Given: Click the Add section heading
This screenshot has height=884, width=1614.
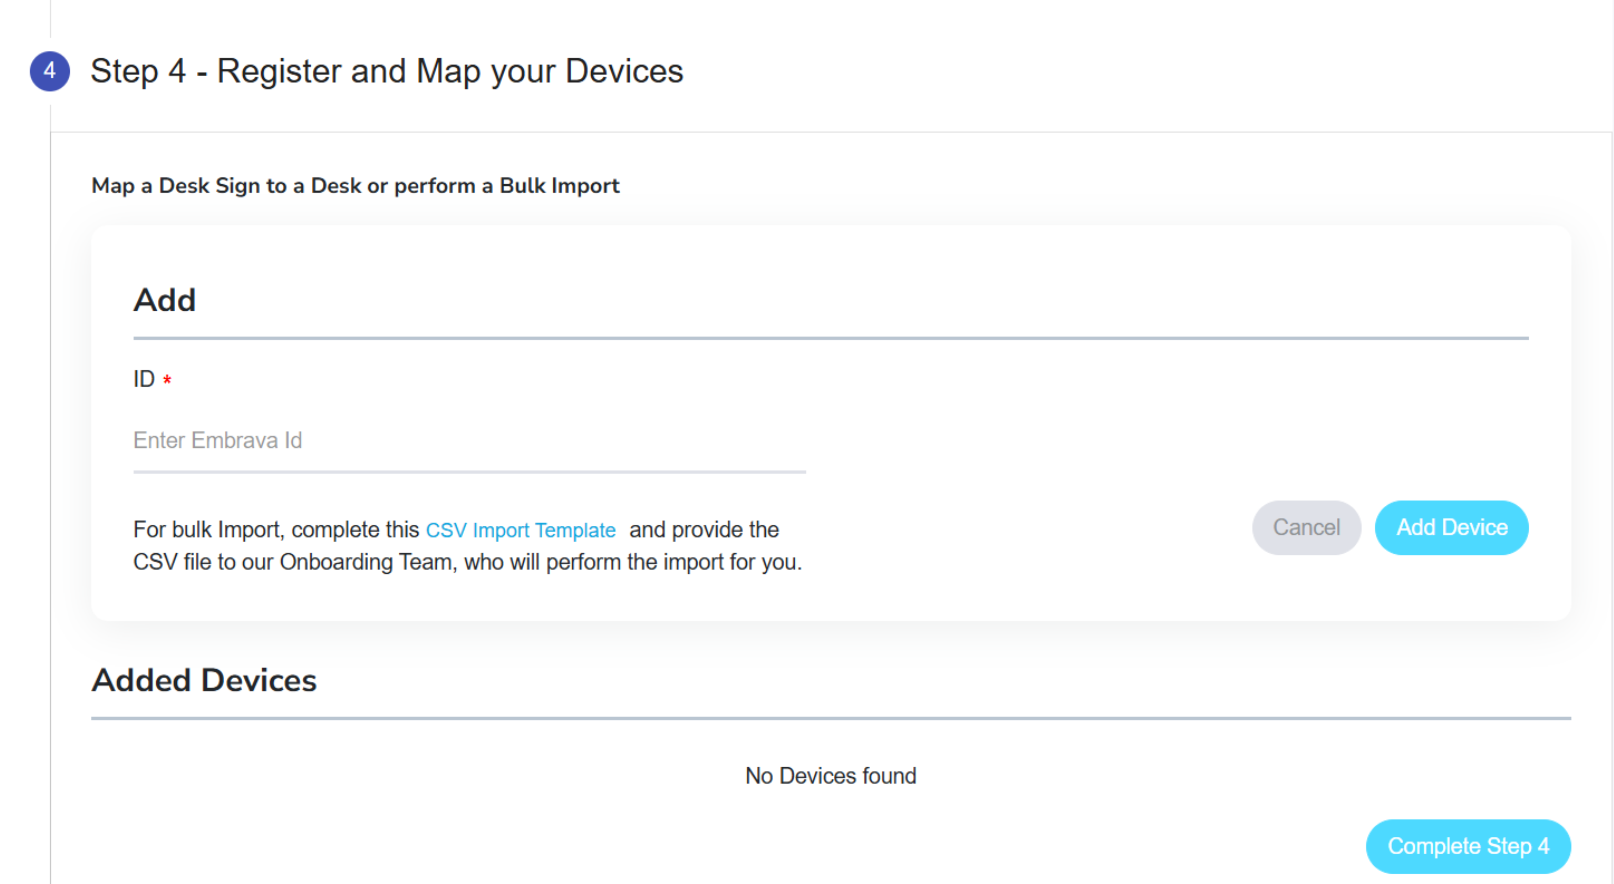Looking at the screenshot, I should [165, 300].
